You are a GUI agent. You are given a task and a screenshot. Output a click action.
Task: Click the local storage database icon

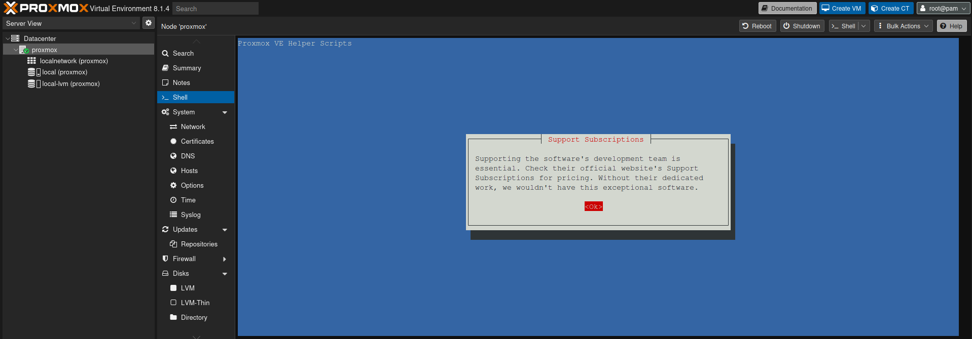click(x=34, y=72)
